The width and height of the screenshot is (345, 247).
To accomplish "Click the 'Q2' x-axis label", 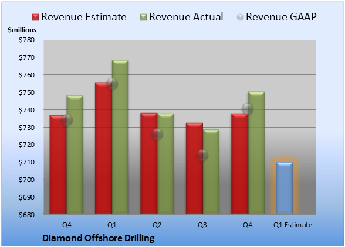I will (x=157, y=225).
